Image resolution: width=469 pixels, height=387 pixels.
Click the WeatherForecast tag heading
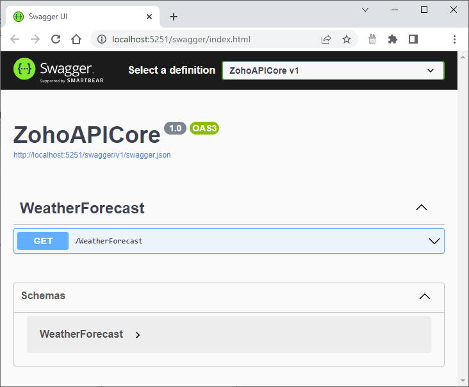tap(82, 208)
